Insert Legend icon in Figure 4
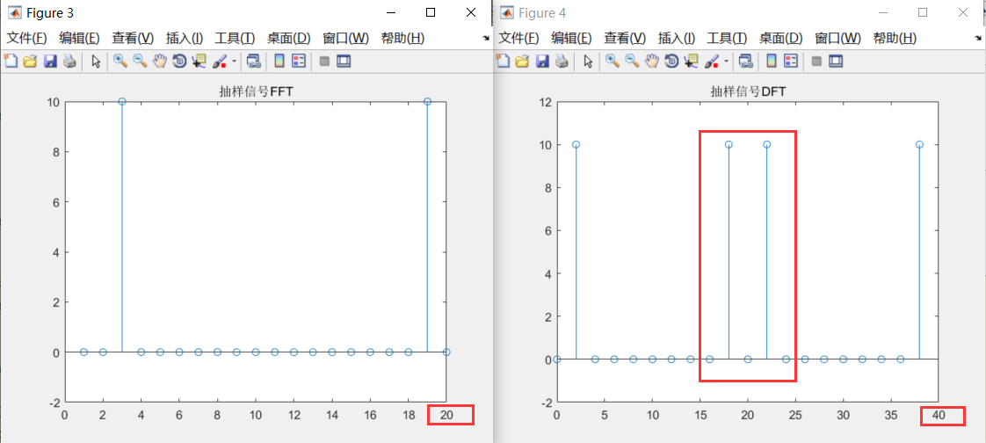 791,61
